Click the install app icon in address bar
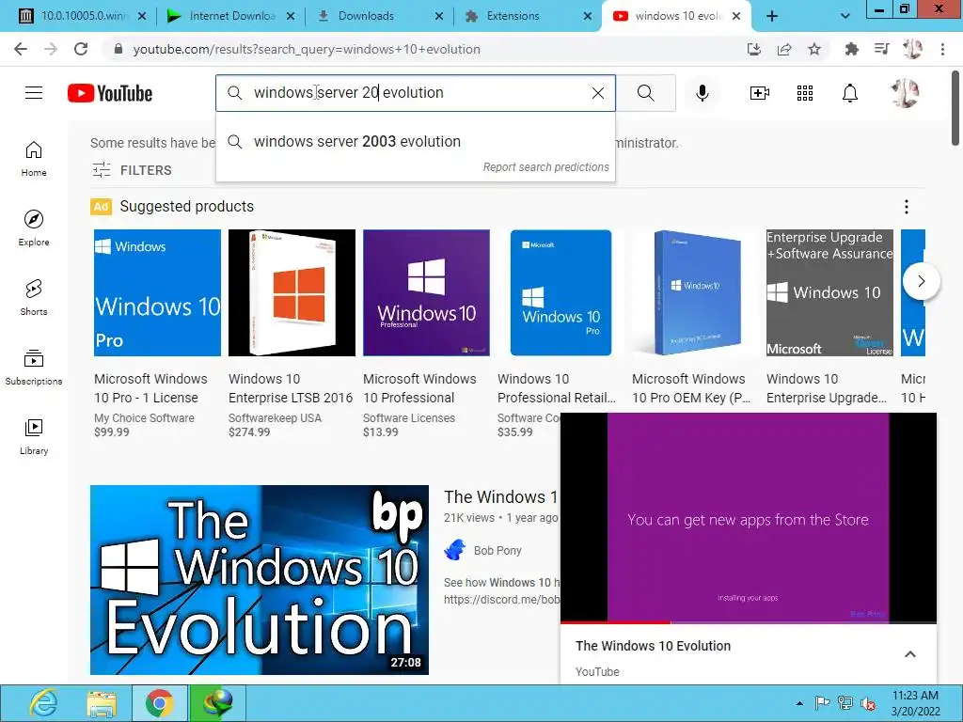 (754, 49)
